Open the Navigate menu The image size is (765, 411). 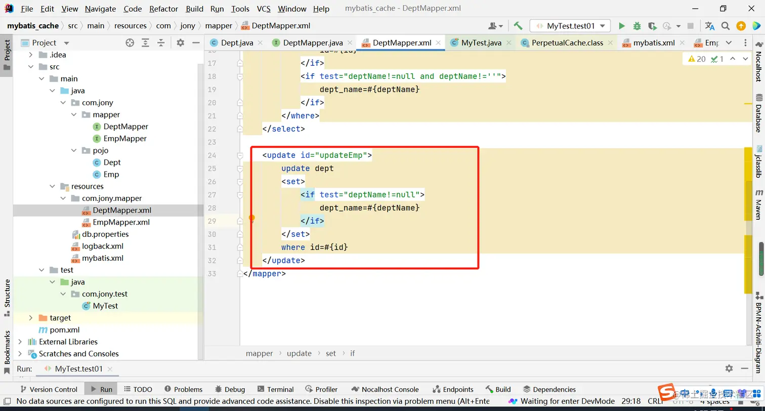point(100,9)
